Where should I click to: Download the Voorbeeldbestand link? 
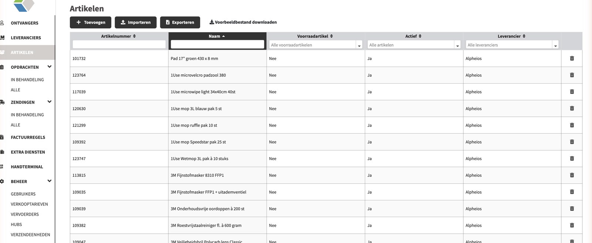tap(243, 22)
